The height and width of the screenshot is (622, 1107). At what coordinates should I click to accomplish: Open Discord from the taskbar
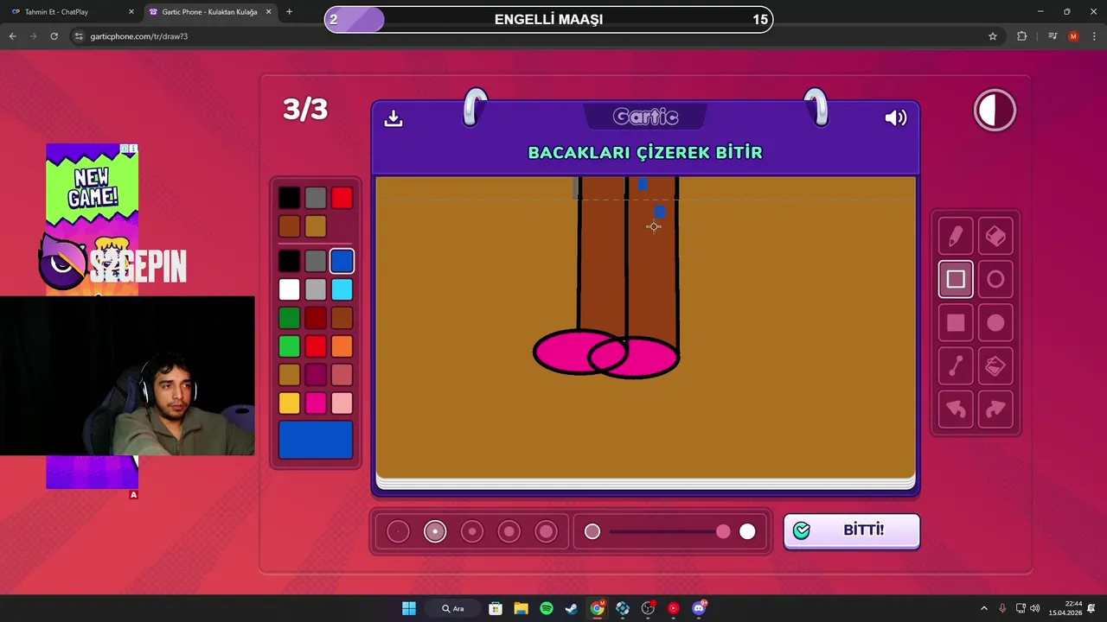(699, 608)
